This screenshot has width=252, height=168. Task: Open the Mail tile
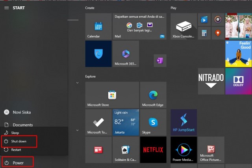[139, 26]
